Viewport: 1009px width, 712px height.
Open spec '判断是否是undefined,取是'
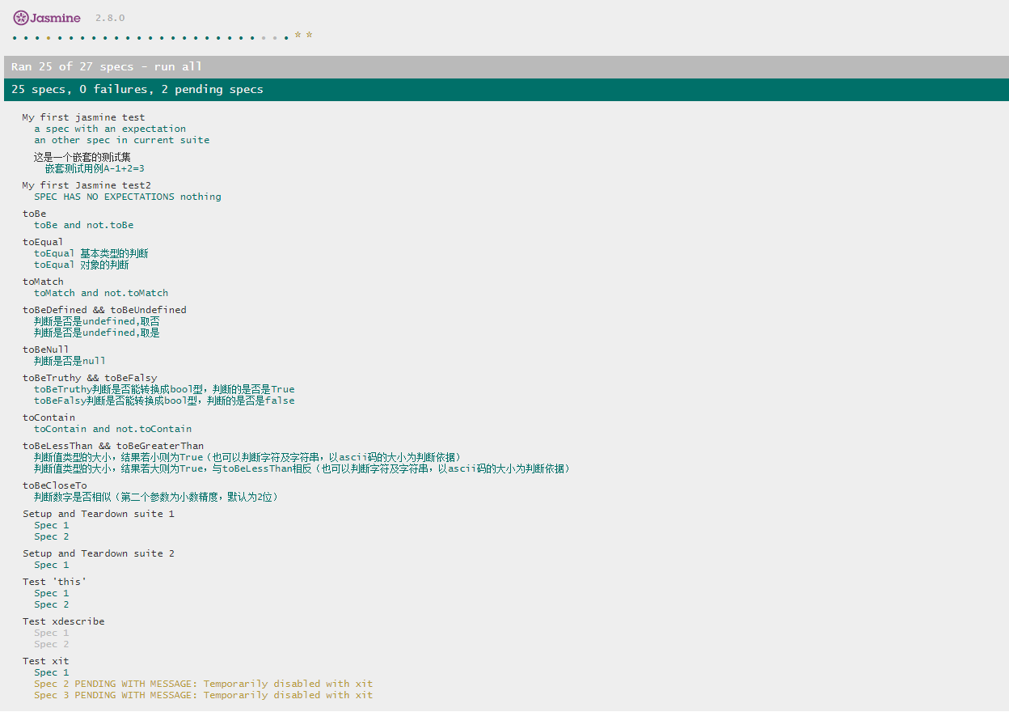[x=97, y=333]
